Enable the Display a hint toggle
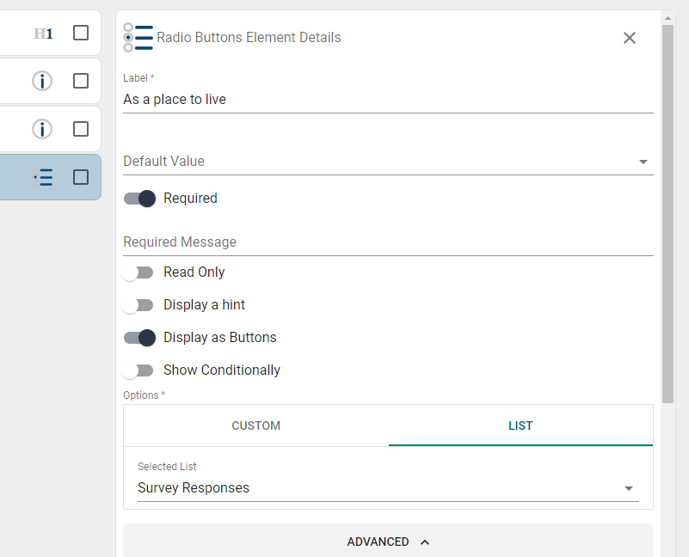 138,305
